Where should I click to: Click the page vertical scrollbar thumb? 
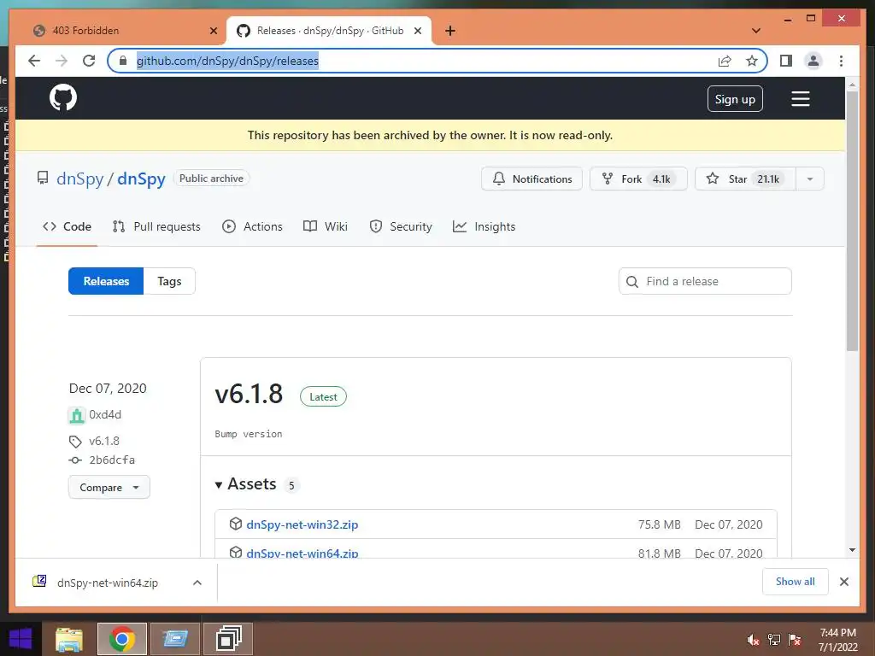(x=852, y=221)
